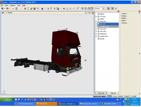Open the Modify... tools list
The width and height of the screenshot is (141, 107).
coord(124,18)
